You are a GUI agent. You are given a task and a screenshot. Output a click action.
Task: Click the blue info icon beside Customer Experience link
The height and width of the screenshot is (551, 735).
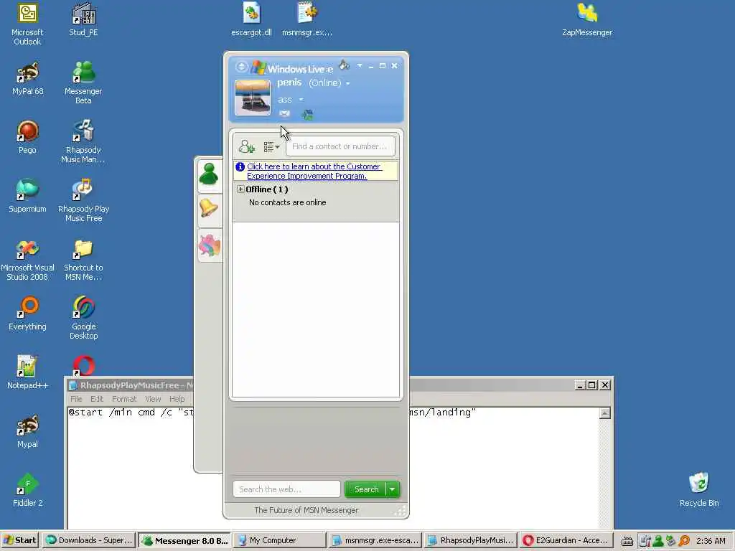coord(240,166)
